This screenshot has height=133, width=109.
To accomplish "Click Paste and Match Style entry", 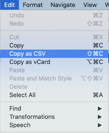I will tap(54, 78).
